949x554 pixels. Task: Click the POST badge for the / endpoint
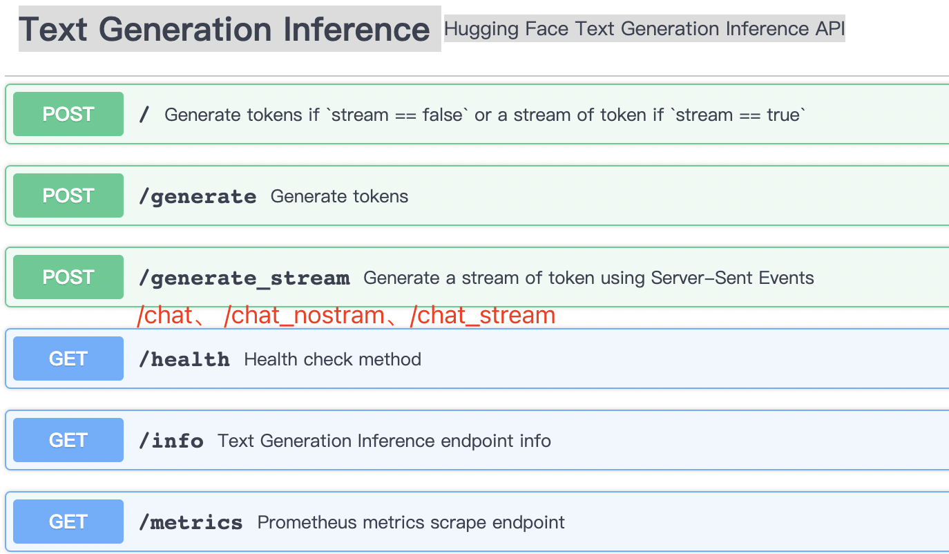point(68,114)
